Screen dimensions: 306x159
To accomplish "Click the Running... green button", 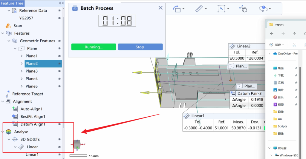I will point(94,47).
